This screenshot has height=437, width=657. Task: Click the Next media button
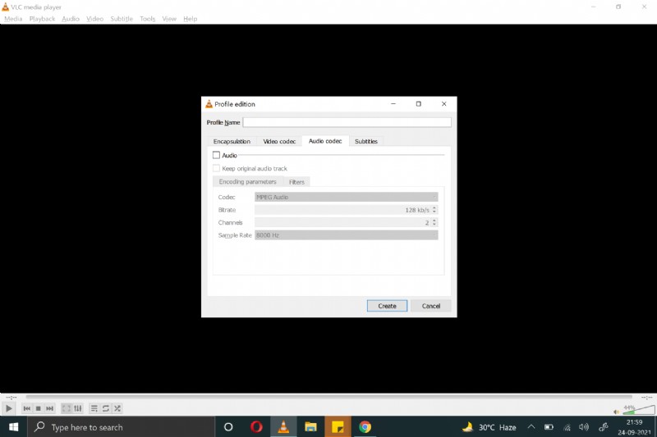[49, 408]
